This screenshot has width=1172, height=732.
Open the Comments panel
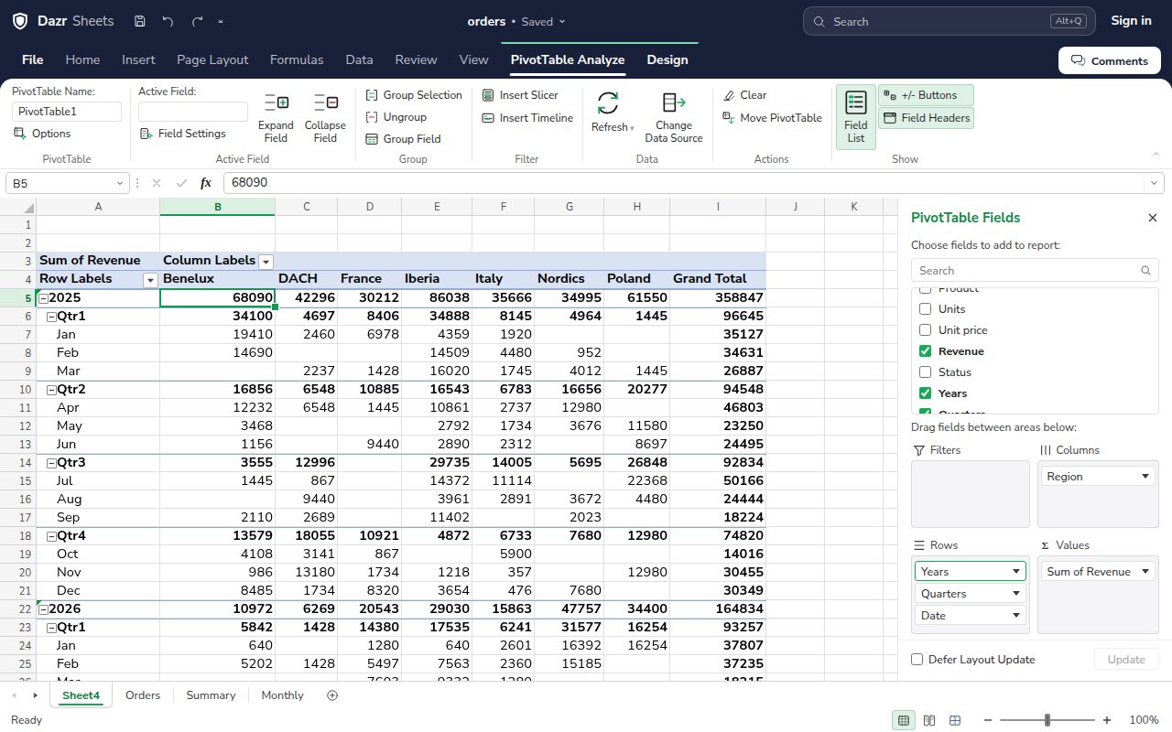1109,60
